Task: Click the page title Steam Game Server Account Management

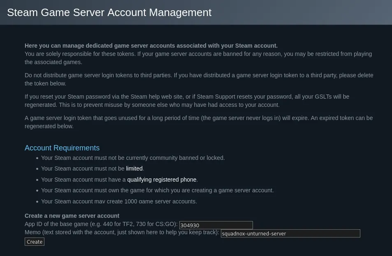Action: [109, 12]
